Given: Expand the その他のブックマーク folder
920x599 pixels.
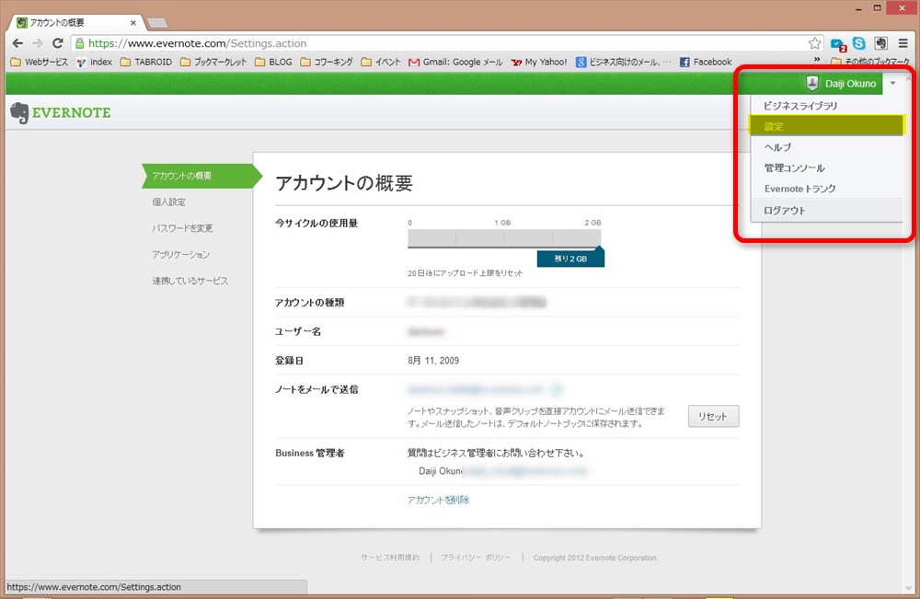Looking at the screenshot, I should tap(870, 62).
